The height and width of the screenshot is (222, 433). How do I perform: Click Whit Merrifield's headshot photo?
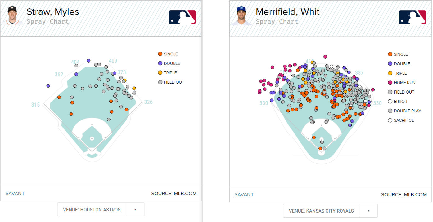pos(241,16)
